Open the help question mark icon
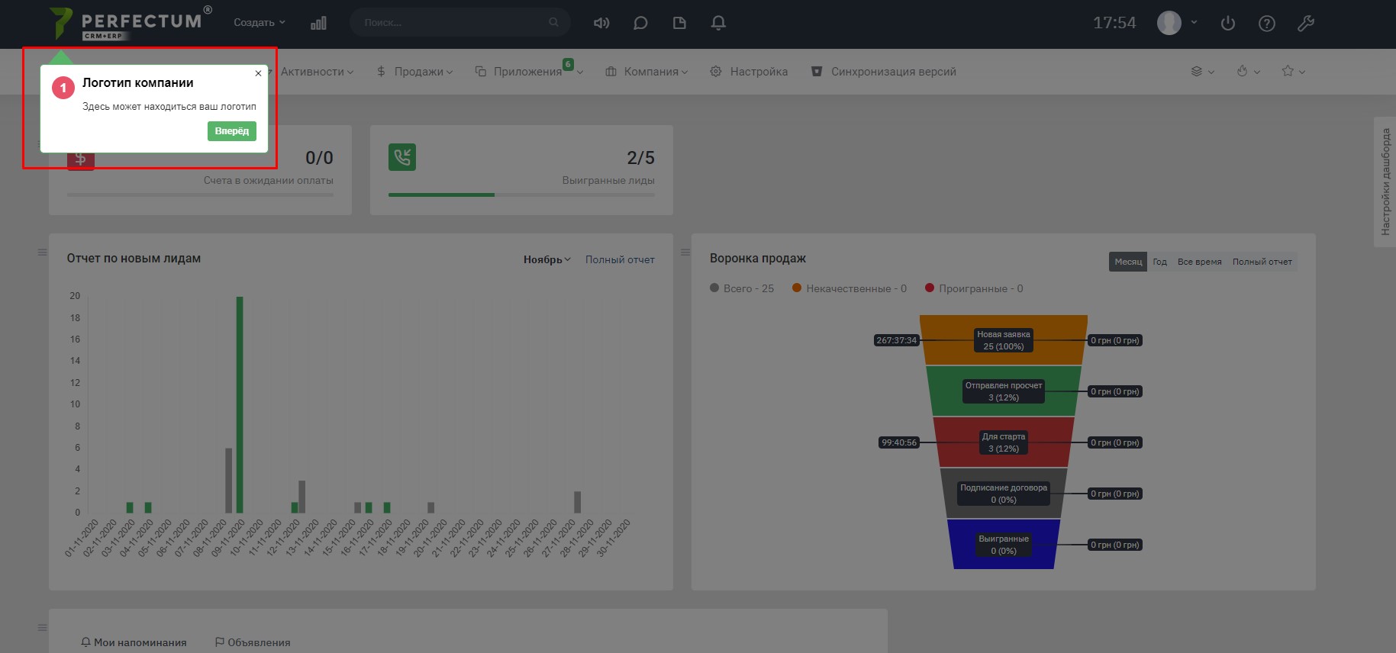The width and height of the screenshot is (1396, 653). (1266, 23)
